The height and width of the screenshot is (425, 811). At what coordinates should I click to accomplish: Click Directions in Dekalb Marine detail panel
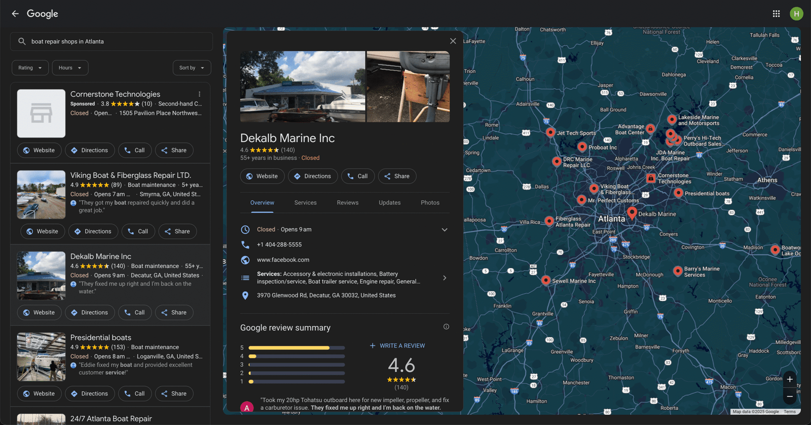(x=313, y=176)
